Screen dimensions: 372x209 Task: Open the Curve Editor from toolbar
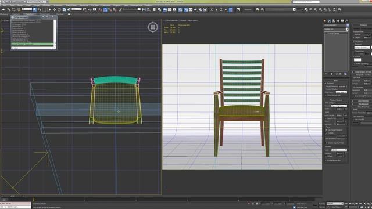tap(169, 9)
